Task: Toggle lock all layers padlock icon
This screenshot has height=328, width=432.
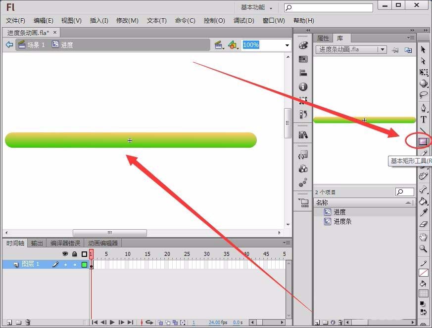Action: (x=74, y=254)
